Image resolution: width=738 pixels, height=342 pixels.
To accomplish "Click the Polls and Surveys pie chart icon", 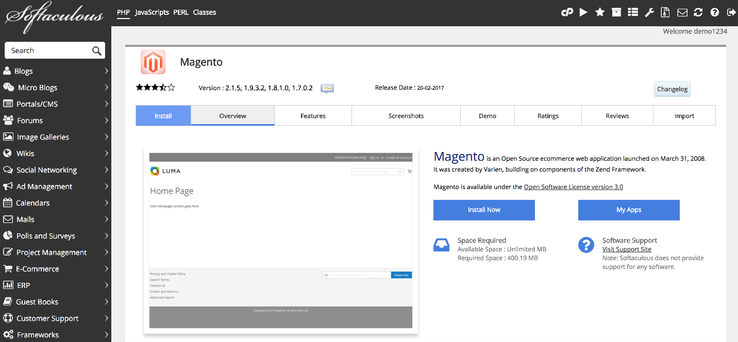I will pos(7,236).
